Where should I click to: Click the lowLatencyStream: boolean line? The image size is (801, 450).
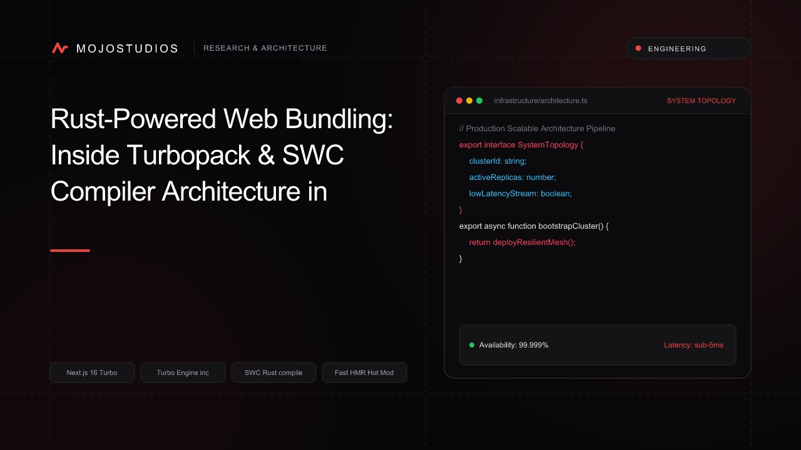coord(521,193)
